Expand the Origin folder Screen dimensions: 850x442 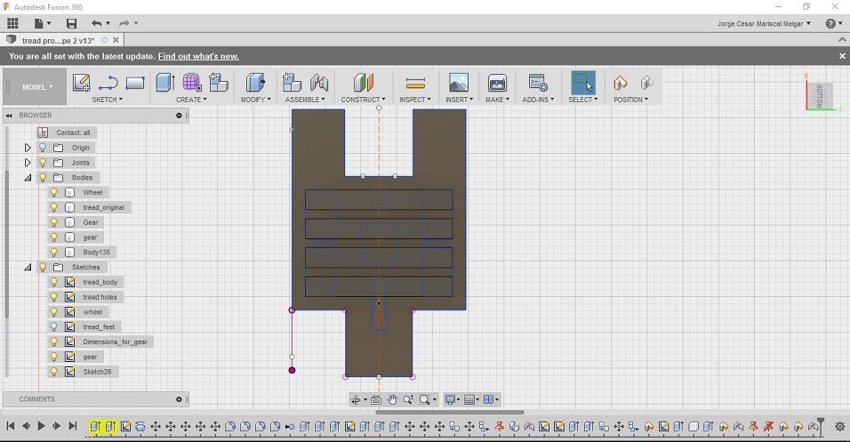coord(28,148)
